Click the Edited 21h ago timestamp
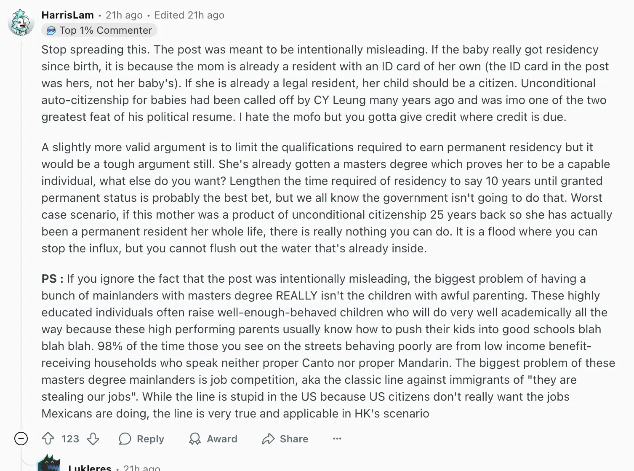634x471 pixels. coord(189,15)
